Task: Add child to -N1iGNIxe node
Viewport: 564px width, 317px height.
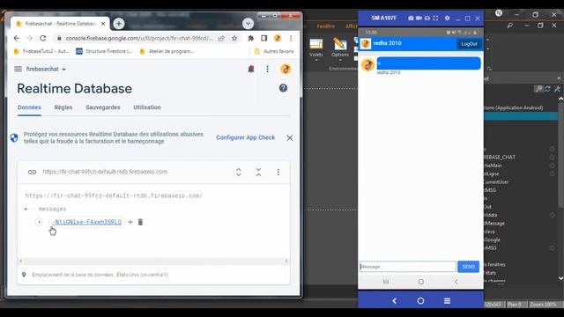Action: coord(130,222)
